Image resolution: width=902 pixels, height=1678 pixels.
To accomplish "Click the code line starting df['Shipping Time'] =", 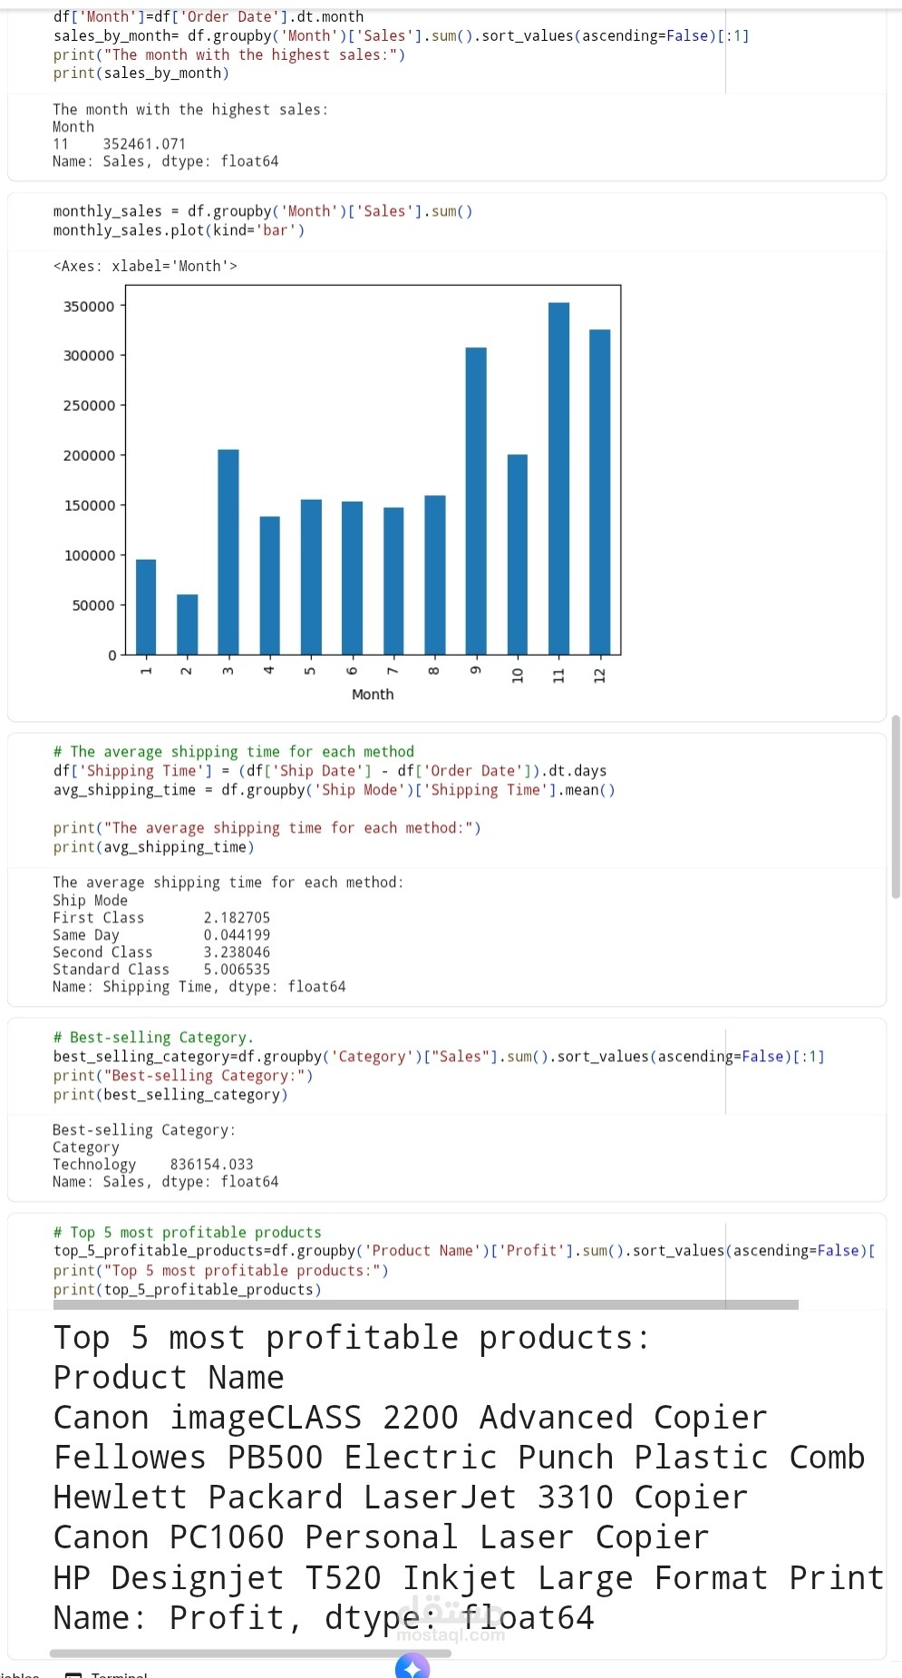I will pyautogui.click(x=330, y=771).
